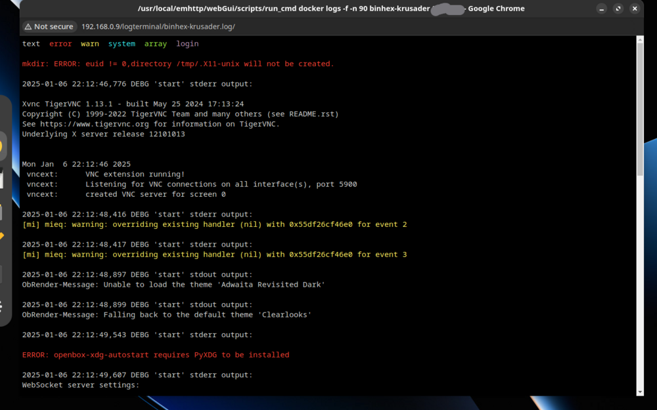Image resolution: width=657 pixels, height=410 pixels.
Task: Minimize the Chrome log window
Action: (x=601, y=9)
